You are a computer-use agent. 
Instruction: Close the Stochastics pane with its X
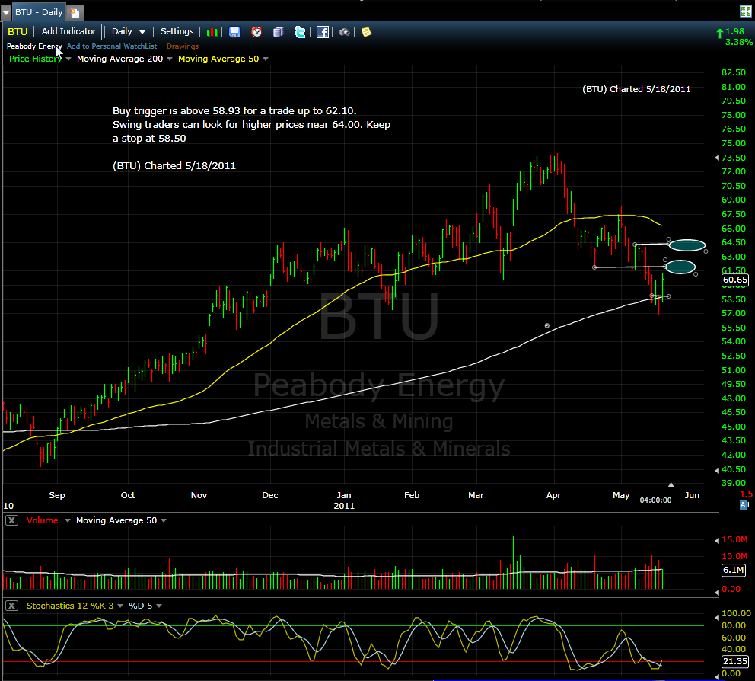click(x=11, y=606)
